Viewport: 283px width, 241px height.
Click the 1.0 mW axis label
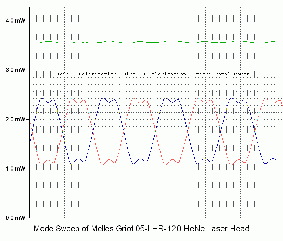click(x=15, y=169)
